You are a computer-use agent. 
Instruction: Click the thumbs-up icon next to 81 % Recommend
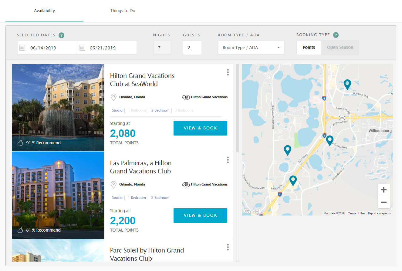pyautogui.click(x=20, y=230)
